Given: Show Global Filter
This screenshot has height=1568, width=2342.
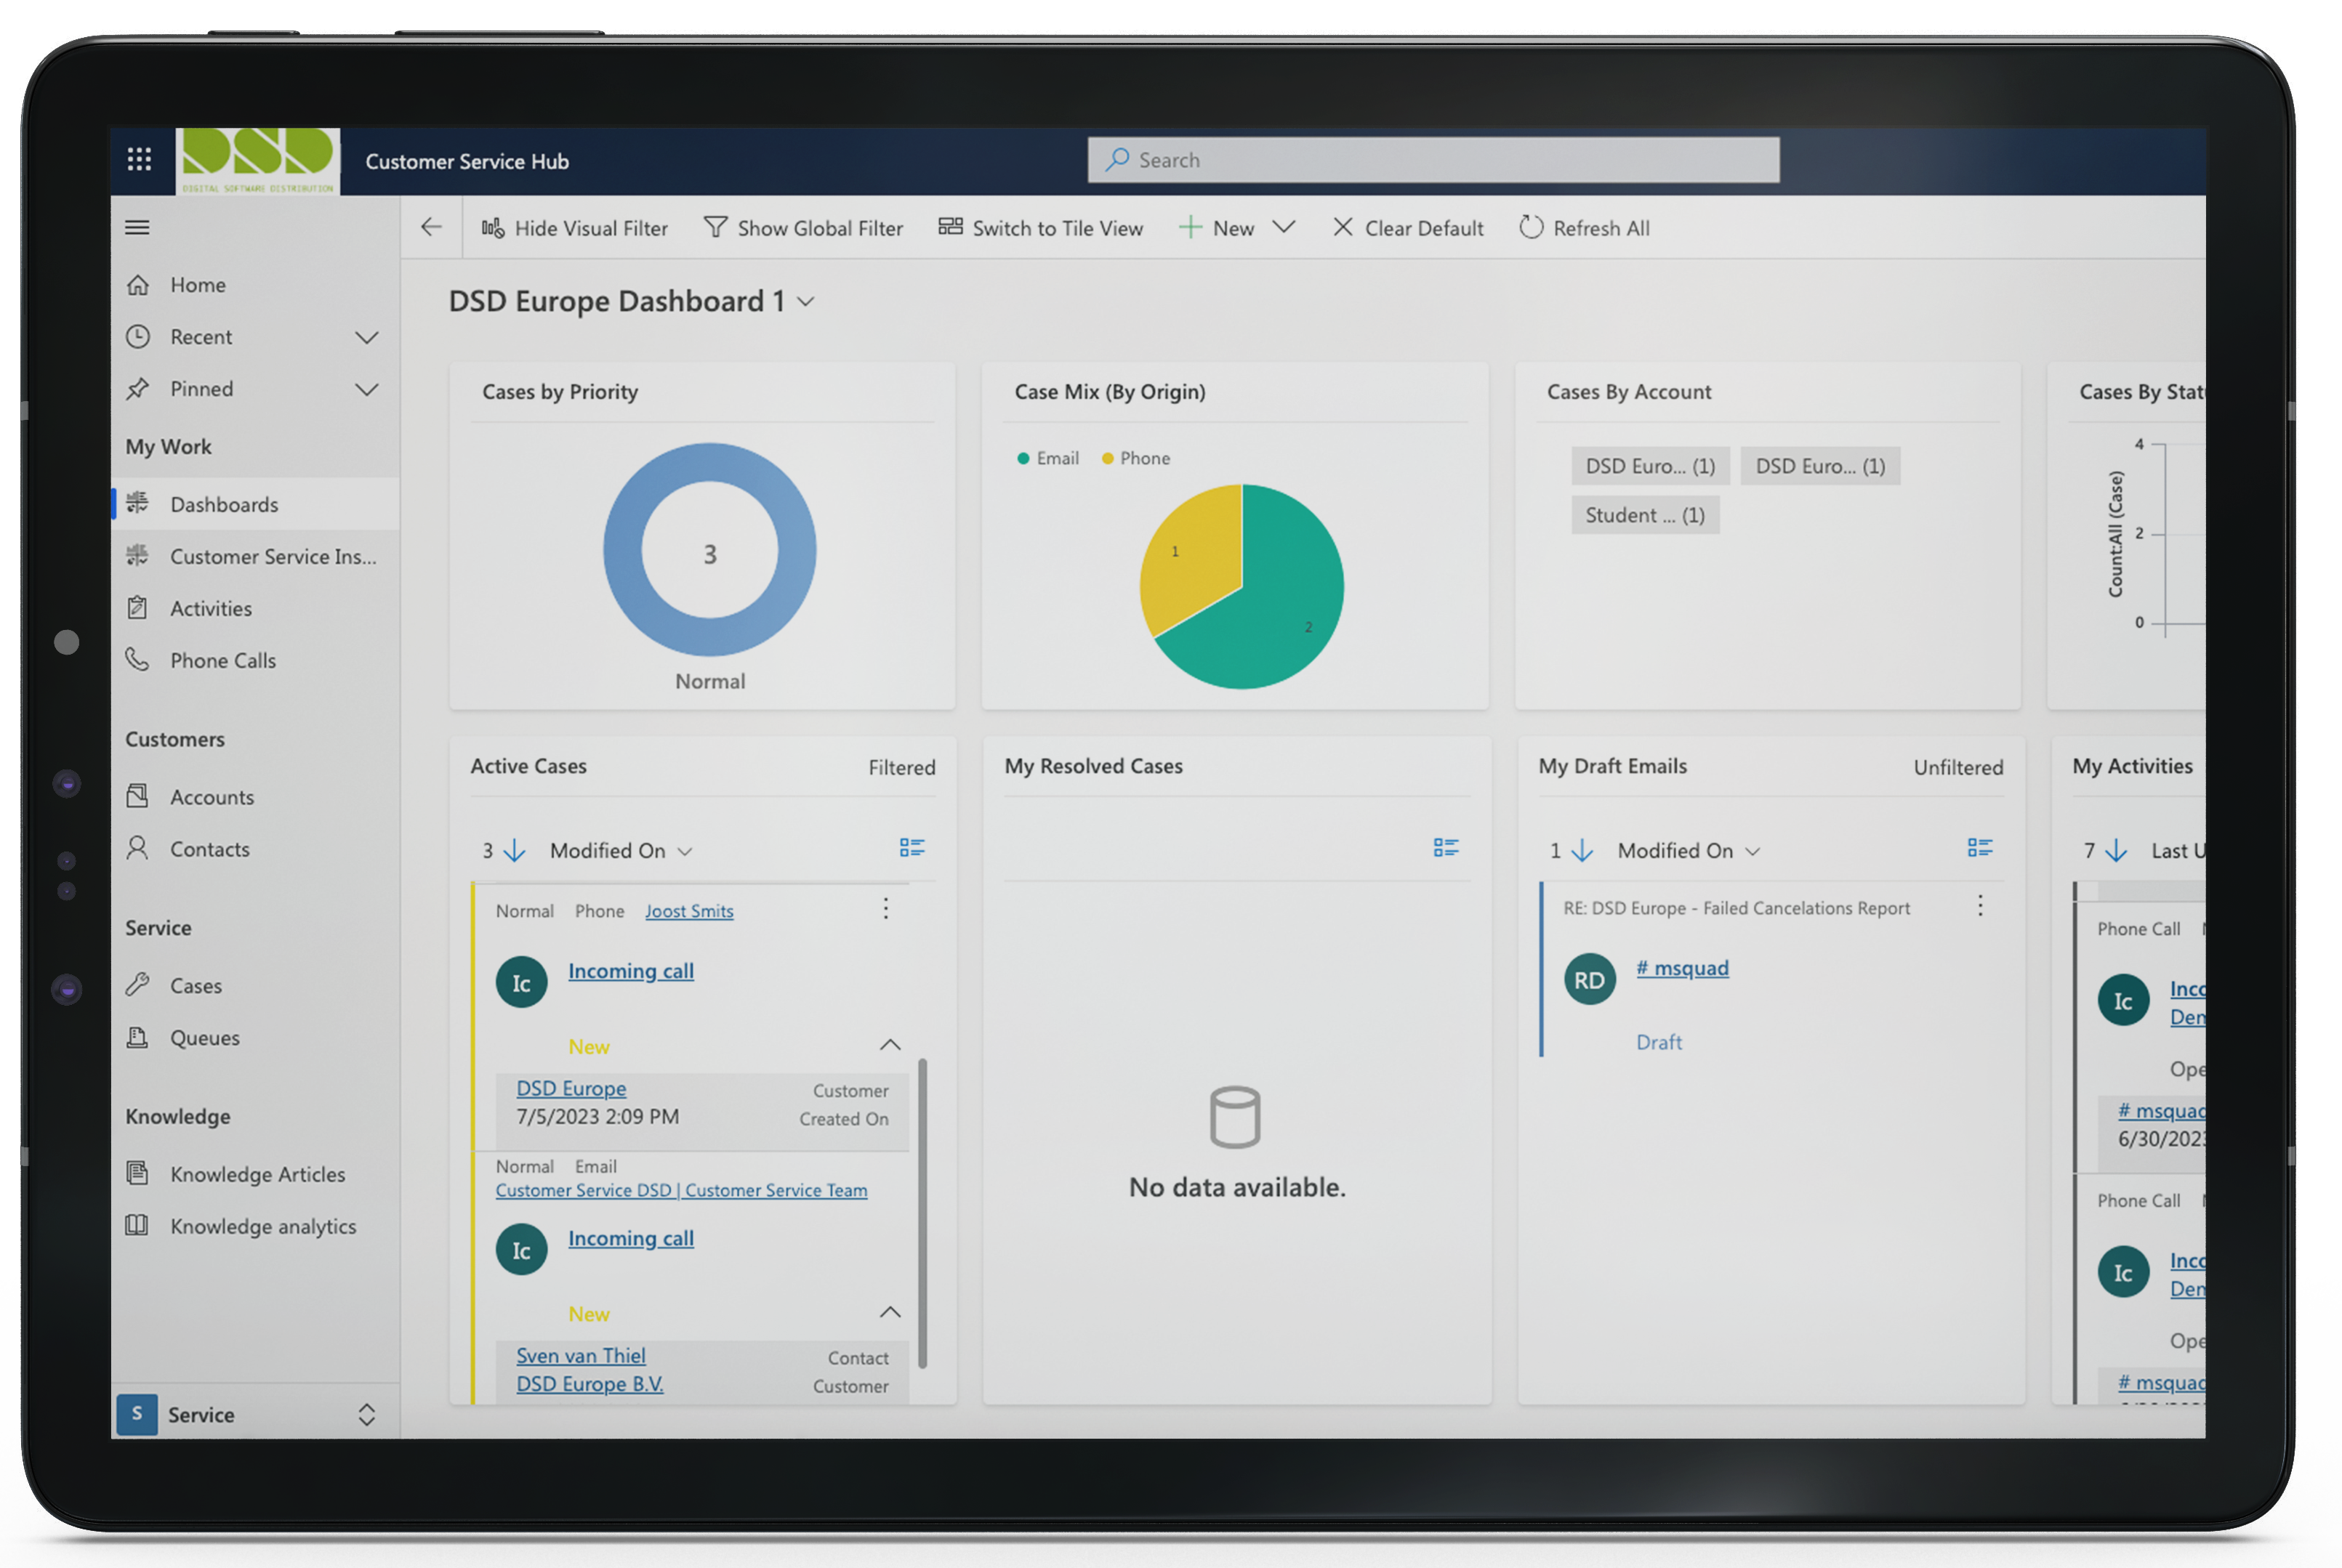Looking at the screenshot, I should pos(803,228).
